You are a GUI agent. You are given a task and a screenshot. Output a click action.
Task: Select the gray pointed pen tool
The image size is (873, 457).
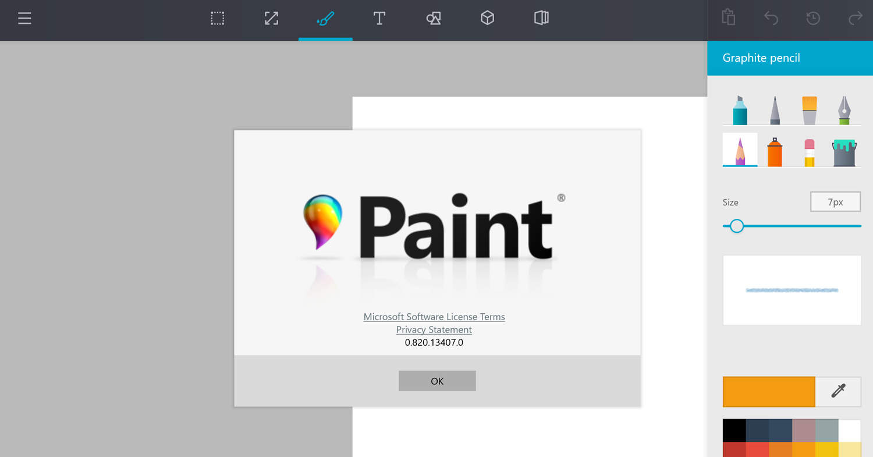click(x=775, y=110)
